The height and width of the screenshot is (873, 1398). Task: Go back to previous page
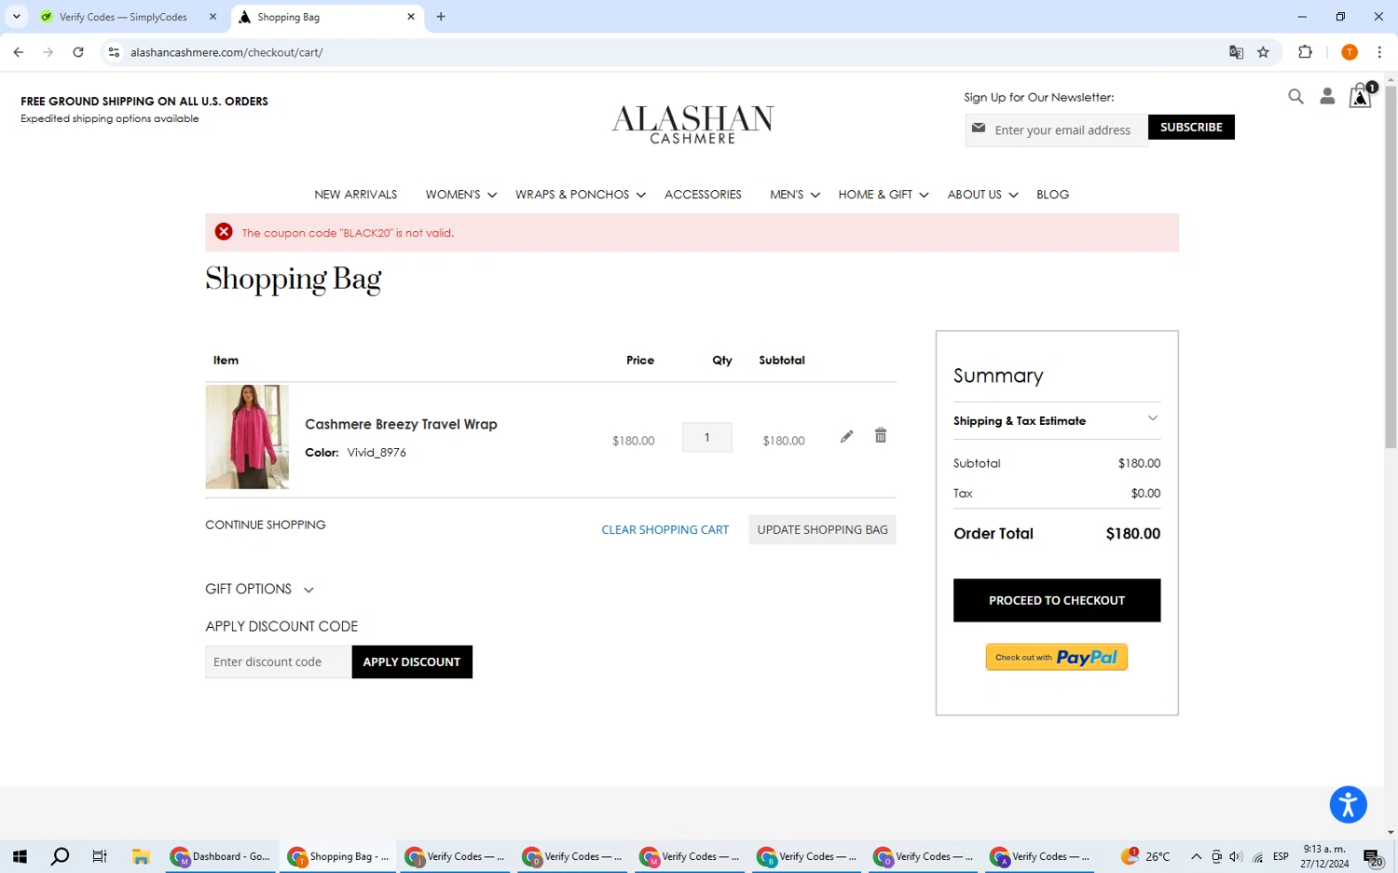click(19, 52)
